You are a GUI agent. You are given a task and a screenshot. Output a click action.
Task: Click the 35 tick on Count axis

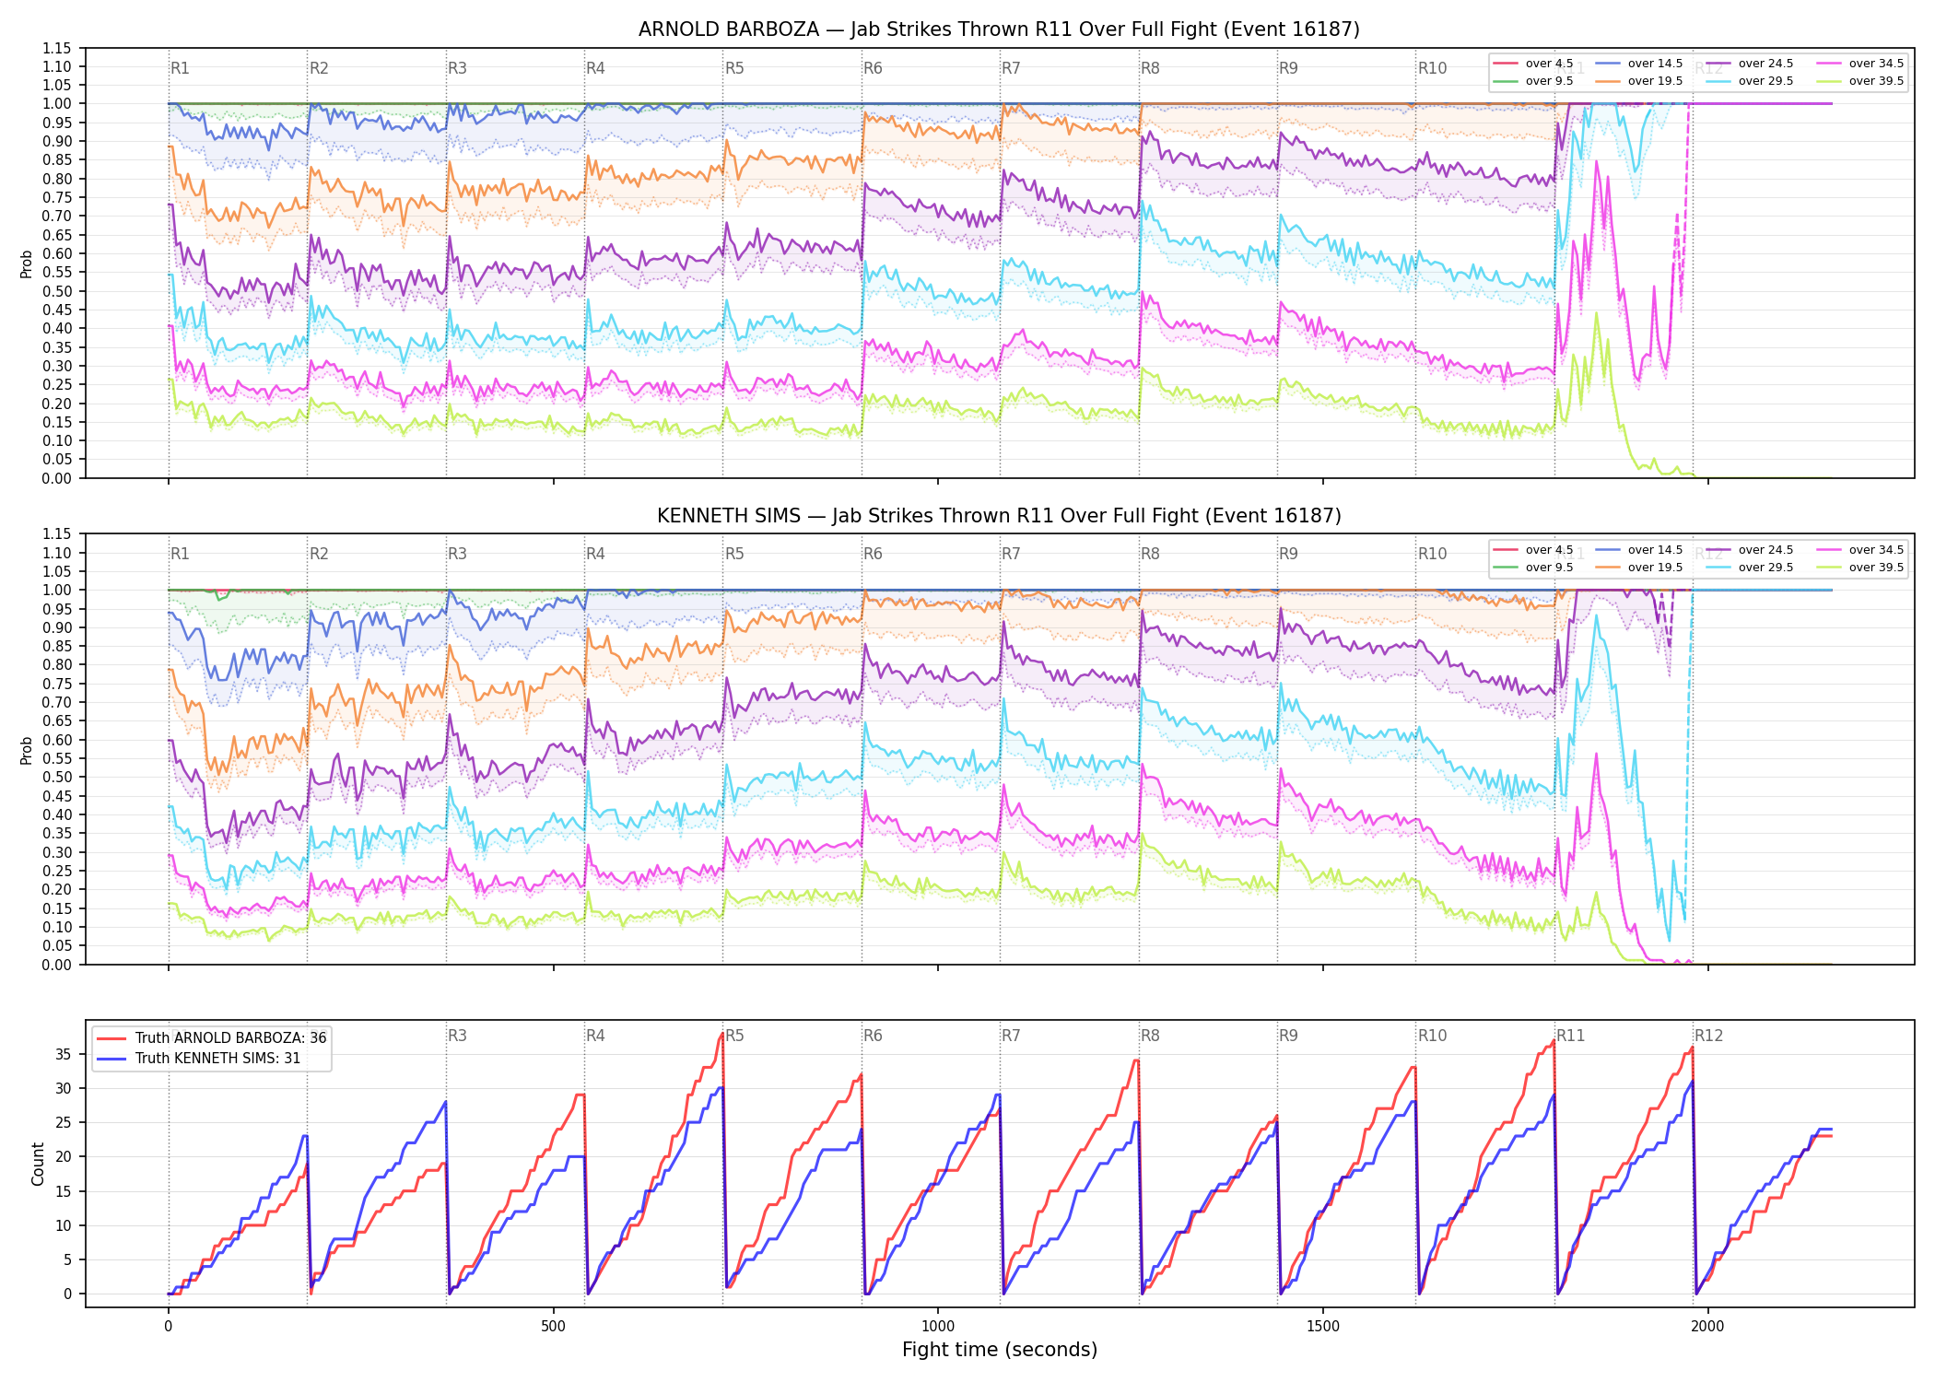[x=64, y=1054]
